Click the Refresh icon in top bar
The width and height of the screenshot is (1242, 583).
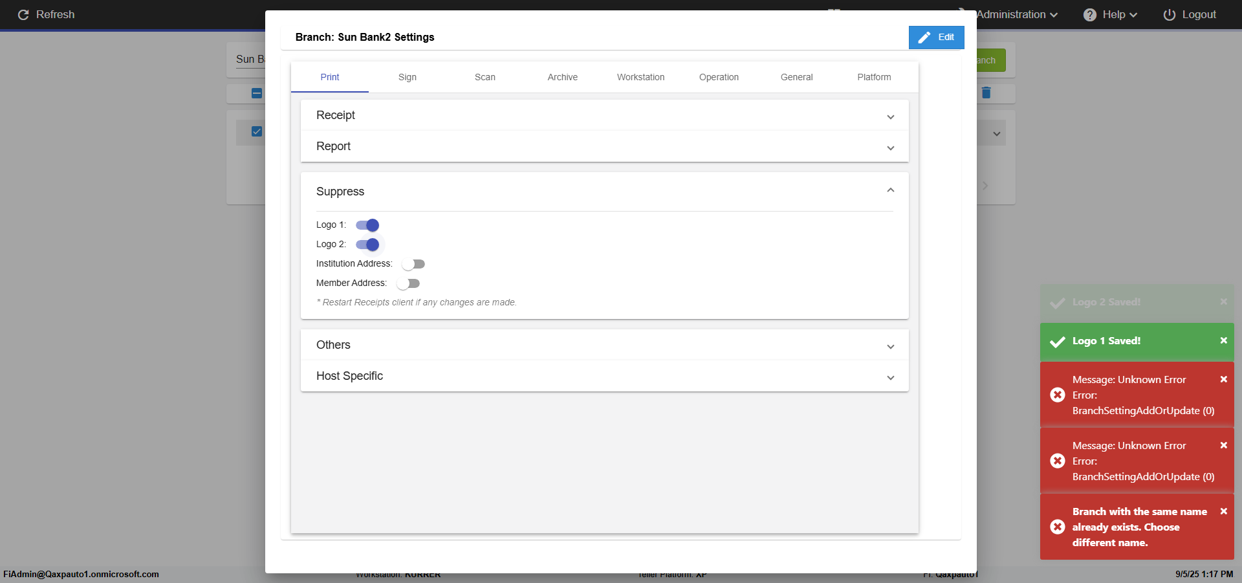pyautogui.click(x=23, y=15)
